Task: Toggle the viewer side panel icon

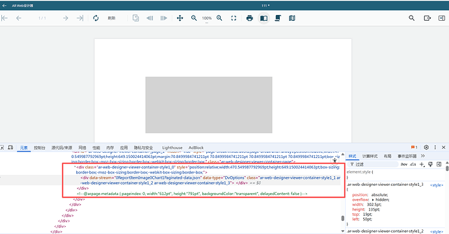Action: (x=442, y=18)
